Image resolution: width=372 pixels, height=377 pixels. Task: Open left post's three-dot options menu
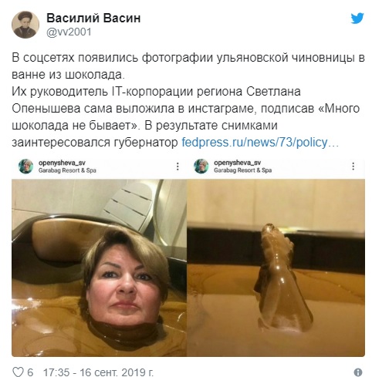click(x=178, y=167)
